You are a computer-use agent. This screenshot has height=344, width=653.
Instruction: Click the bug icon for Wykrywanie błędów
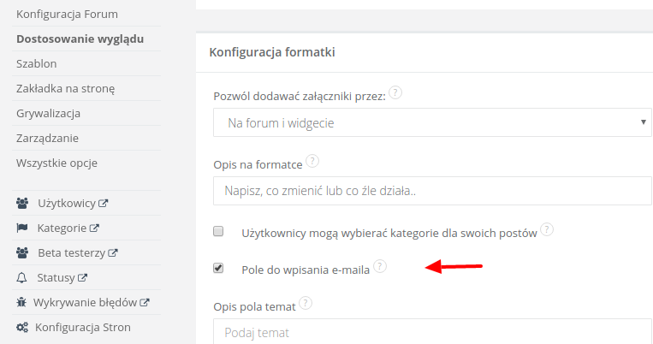22,303
